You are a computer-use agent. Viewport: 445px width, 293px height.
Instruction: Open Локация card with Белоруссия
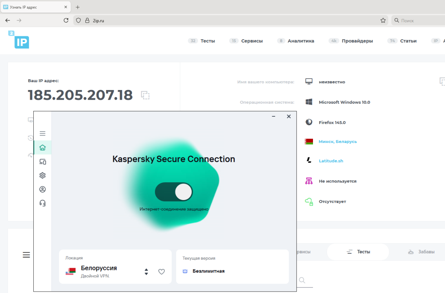point(115,267)
